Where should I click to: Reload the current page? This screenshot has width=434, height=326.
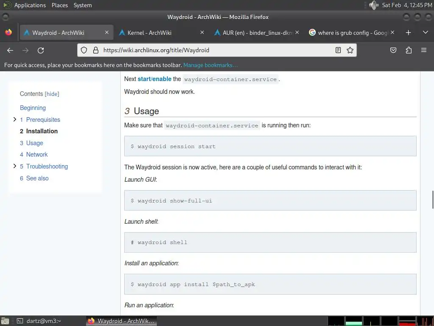pyautogui.click(x=41, y=50)
